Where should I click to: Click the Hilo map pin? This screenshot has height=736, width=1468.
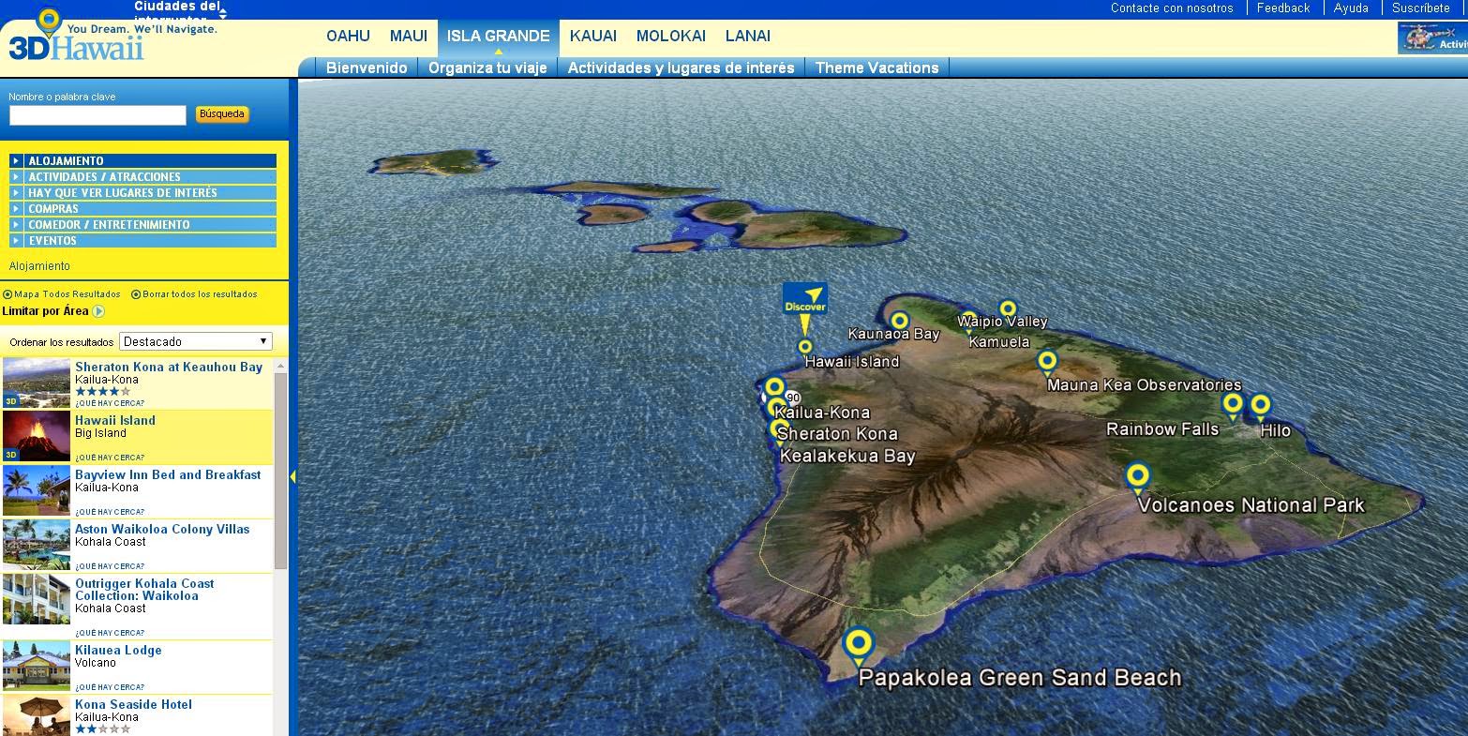[1260, 403]
